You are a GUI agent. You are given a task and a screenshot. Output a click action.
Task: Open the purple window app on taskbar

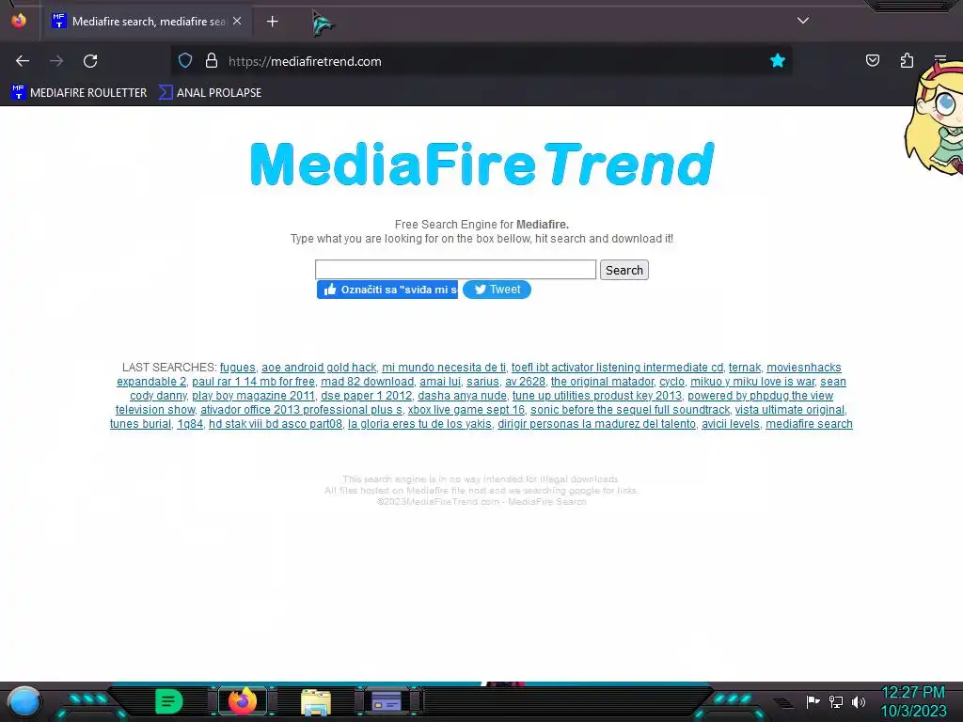pos(387,701)
